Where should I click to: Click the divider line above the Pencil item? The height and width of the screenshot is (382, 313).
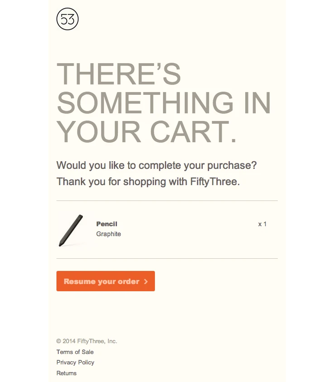click(167, 200)
